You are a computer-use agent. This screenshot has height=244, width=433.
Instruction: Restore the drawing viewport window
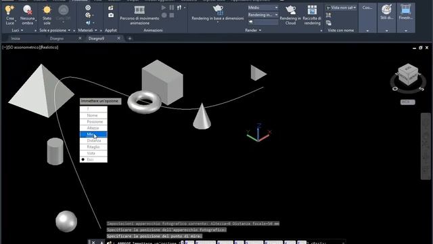click(x=420, y=48)
